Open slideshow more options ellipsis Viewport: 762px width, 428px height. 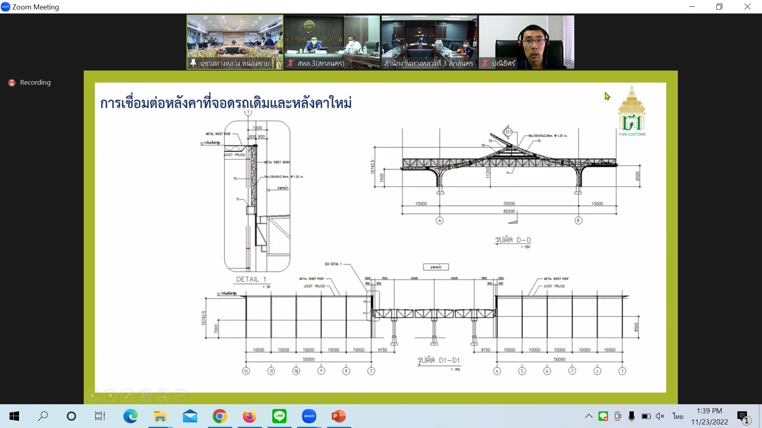[181, 395]
